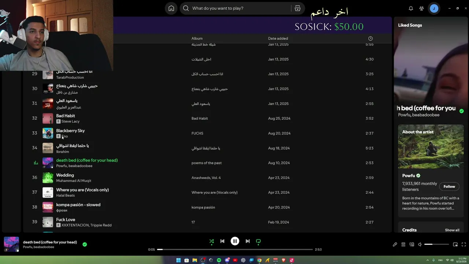Open Friend Activity icon in top bar
Viewport: 469px width, 264px height.
pyautogui.click(x=421, y=8)
